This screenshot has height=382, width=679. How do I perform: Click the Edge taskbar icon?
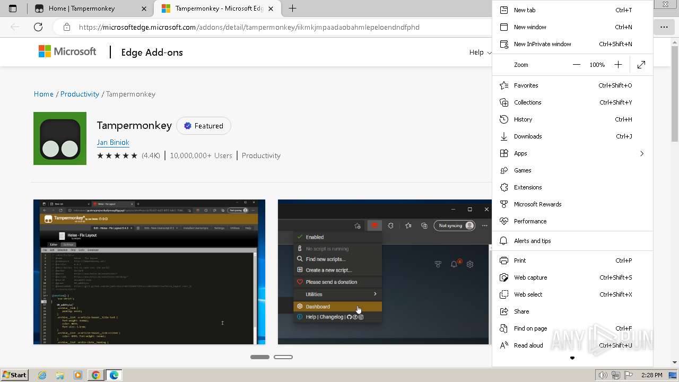coord(114,375)
